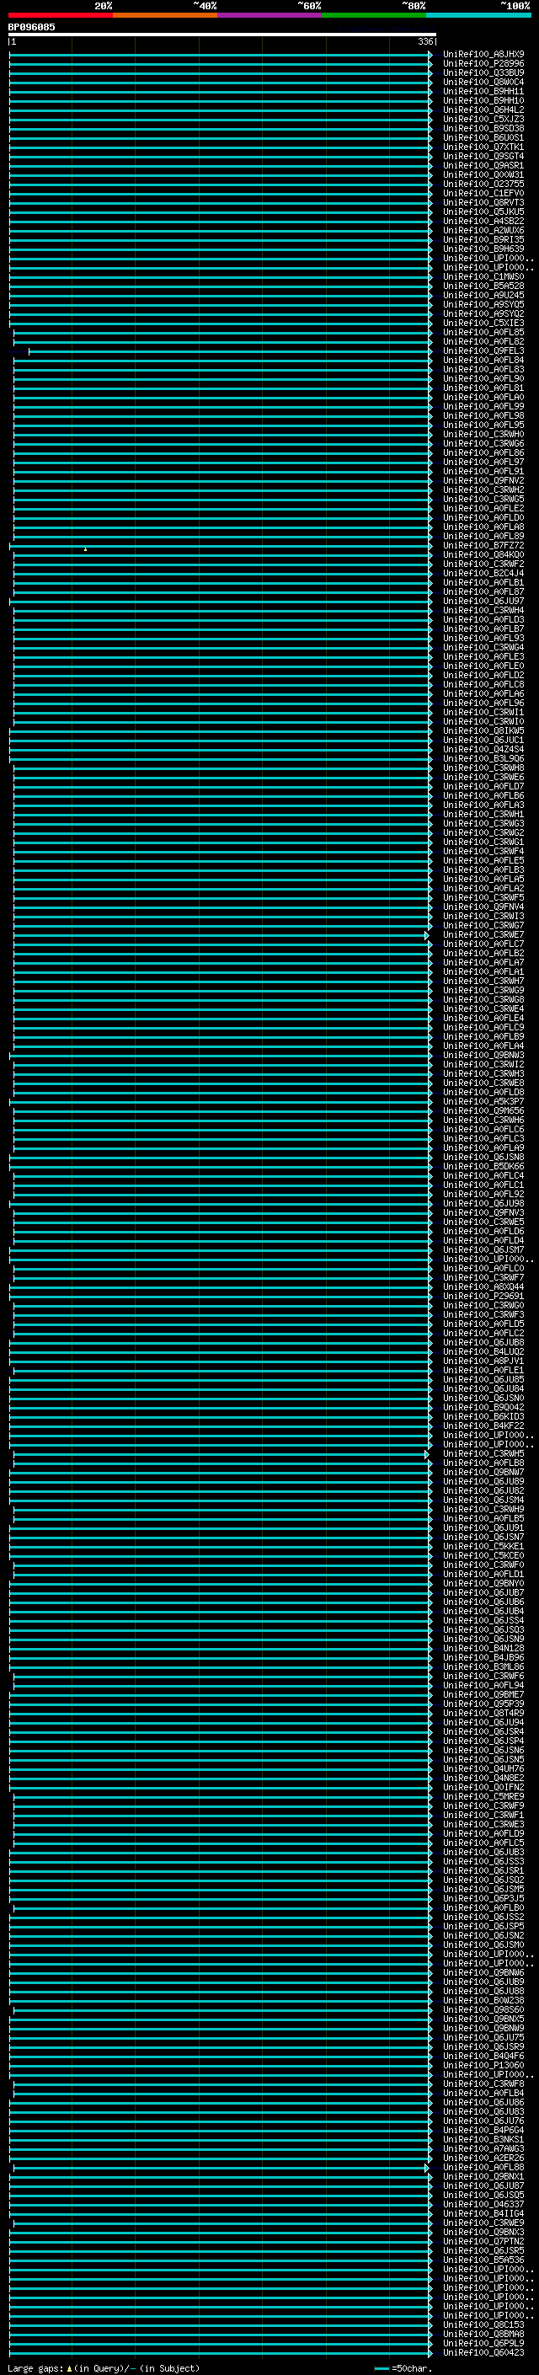The image size is (539, 2375).
Task: Click the query end position 336
Action: [424, 41]
